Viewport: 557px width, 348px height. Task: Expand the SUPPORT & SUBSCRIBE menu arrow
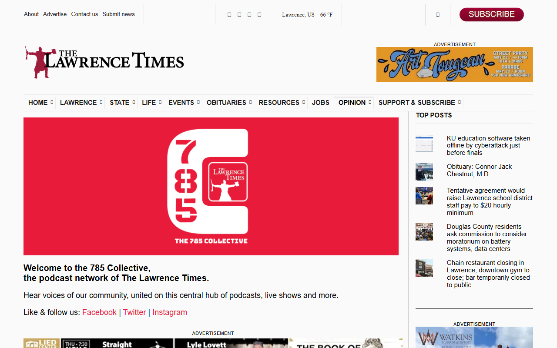tap(459, 102)
